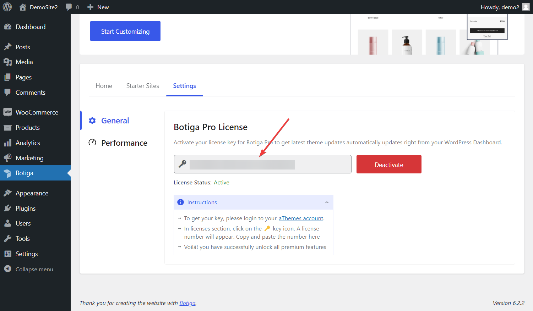Image resolution: width=533 pixels, height=311 pixels.
Task: Click the DemoSite2 home icon
Action: click(23, 7)
